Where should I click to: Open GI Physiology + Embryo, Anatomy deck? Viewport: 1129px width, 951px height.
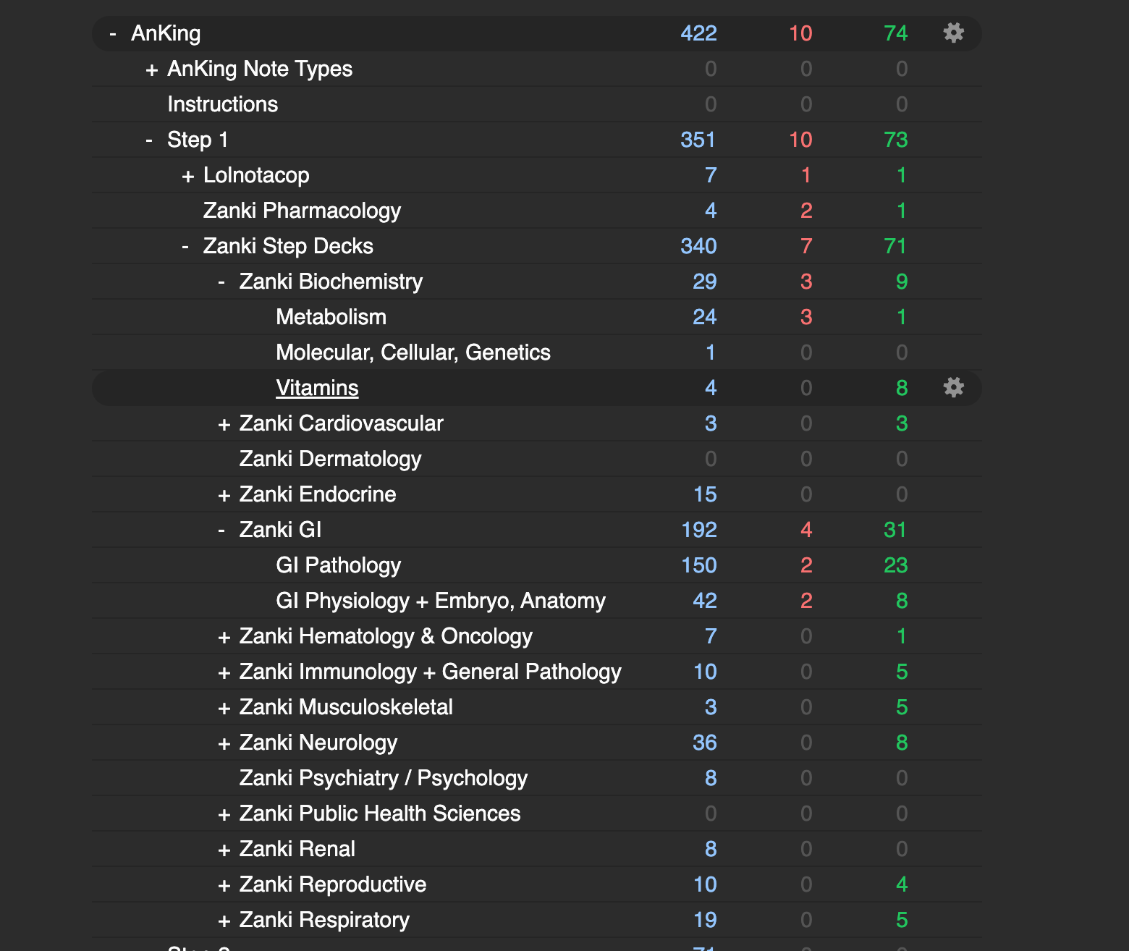click(440, 601)
